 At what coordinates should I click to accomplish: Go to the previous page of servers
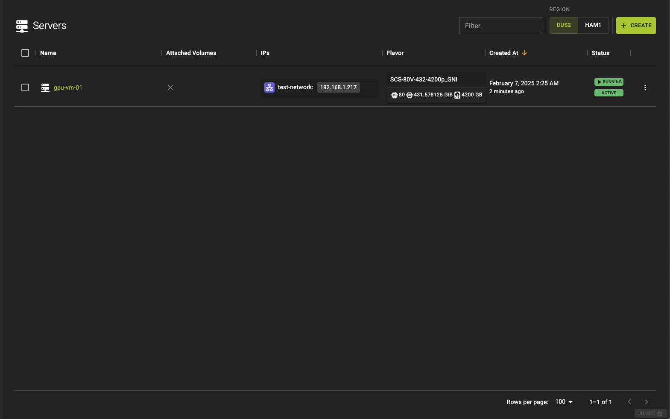pos(629,402)
